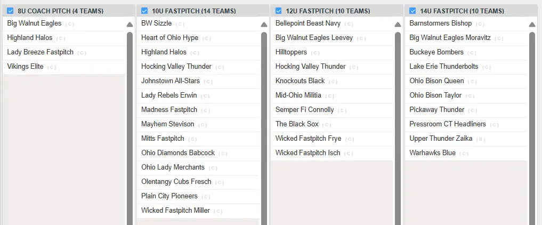Image resolution: width=542 pixels, height=225 pixels.
Task: Click the scroll-up arrow in 8U Coach Pitch list
Action: click(x=130, y=25)
